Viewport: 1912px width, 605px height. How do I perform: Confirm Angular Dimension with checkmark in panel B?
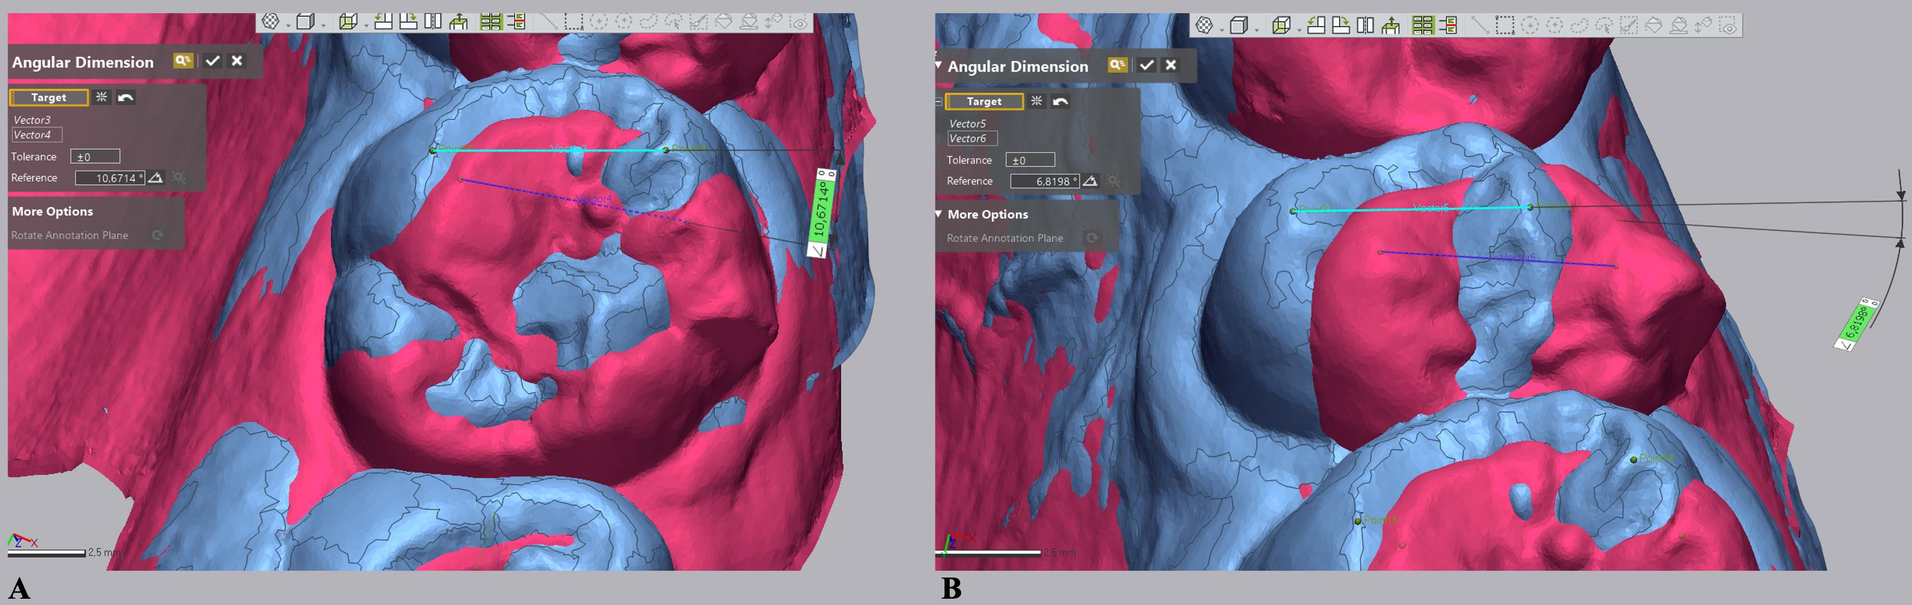pyautogui.click(x=1147, y=65)
